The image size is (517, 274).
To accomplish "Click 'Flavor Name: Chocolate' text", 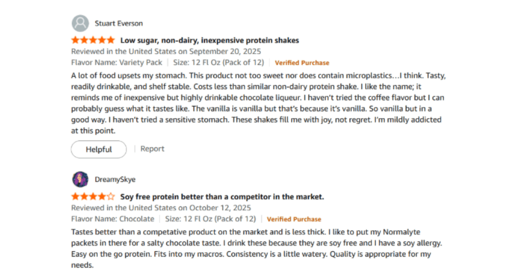I will coord(113,219).
